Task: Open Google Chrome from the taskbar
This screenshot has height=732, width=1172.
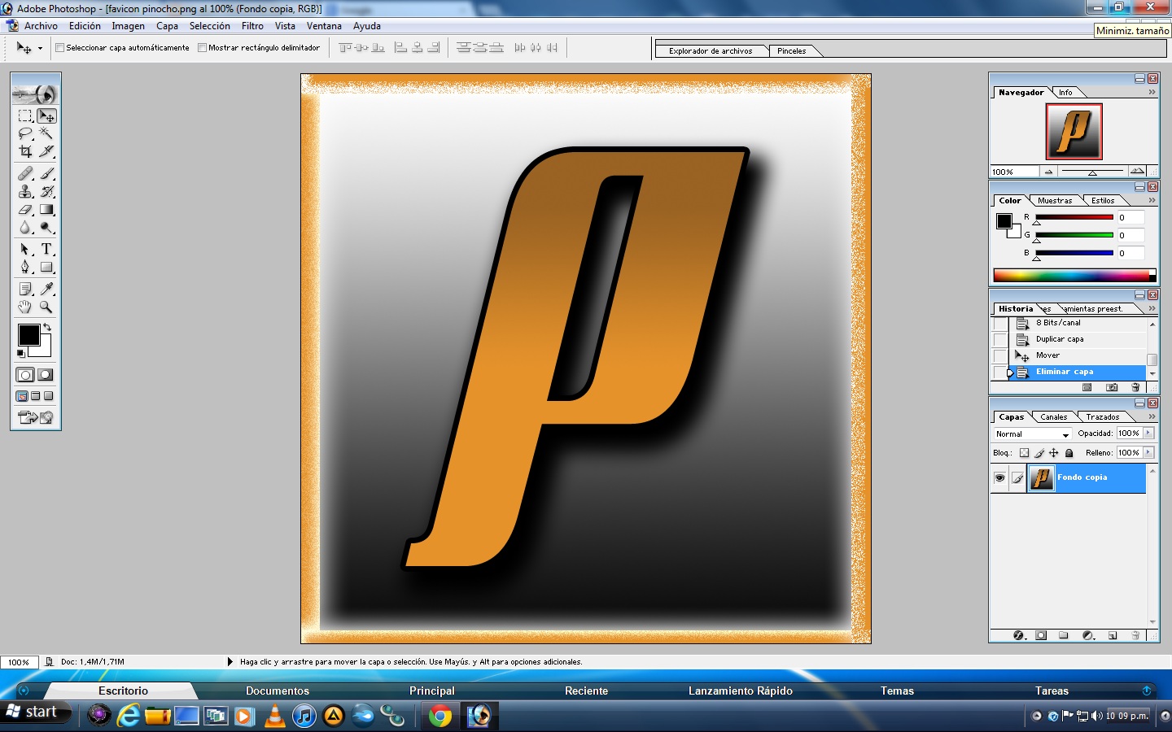Action: tap(440, 716)
